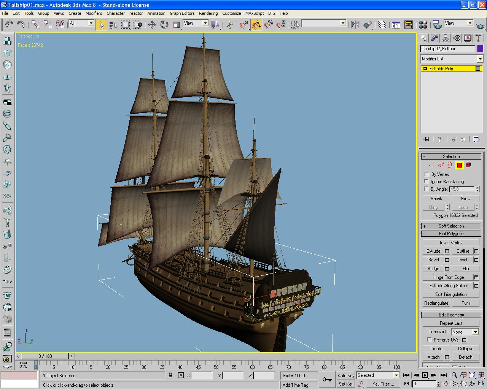Image resolution: width=487 pixels, height=389 pixels.
Task: Enable the By Angle checkbox
Action: point(426,189)
